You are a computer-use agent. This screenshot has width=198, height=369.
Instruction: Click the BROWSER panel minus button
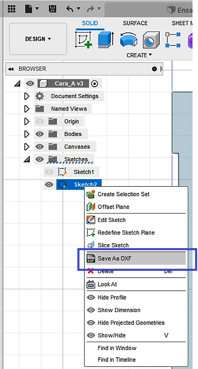pos(154,69)
